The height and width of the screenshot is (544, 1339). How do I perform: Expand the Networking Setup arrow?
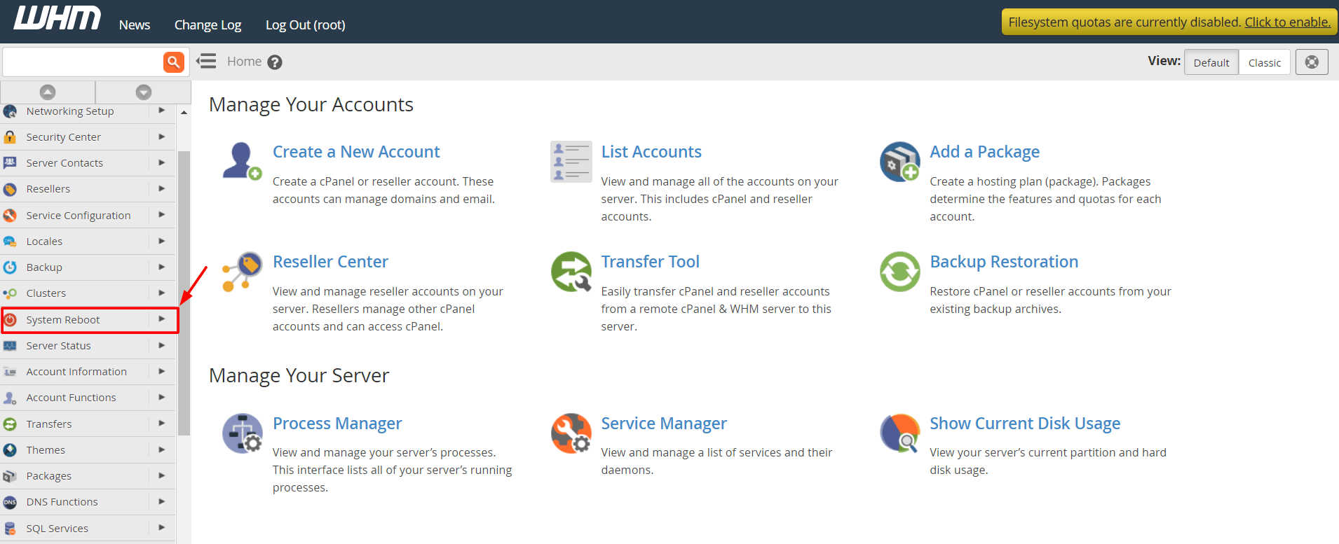click(x=162, y=111)
